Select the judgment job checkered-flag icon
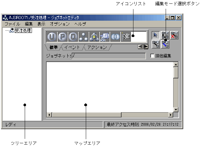This screenshot has width=202, height=147. tap(126, 37)
